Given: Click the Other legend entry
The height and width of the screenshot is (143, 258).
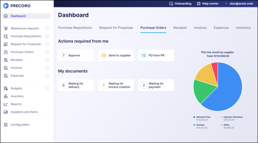Looking at the screenshot, I should 228,126.
